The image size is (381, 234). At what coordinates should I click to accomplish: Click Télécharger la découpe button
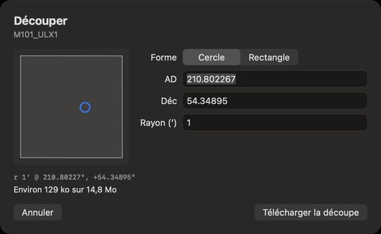point(311,212)
